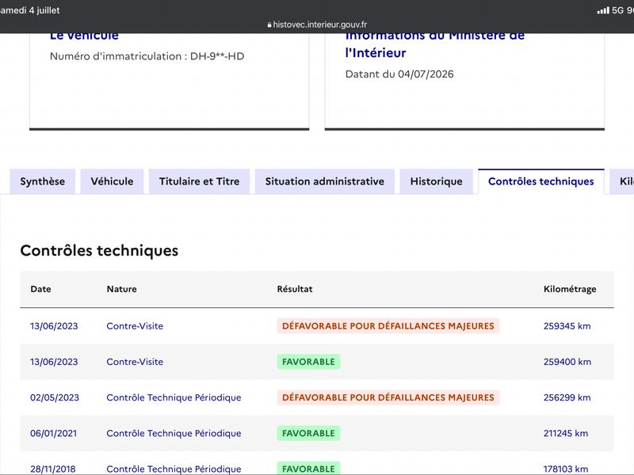
Task: Click the date of the 259400 km row
Action: [x=54, y=362]
